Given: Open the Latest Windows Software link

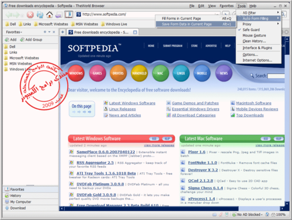Looking at the screenshot, I should [x=132, y=103].
